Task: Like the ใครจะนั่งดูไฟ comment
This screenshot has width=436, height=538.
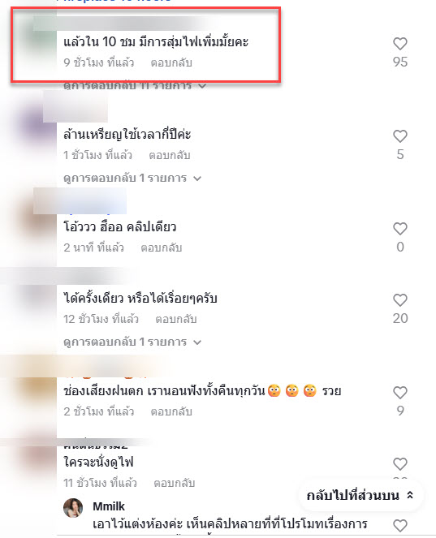Action: coord(400,464)
